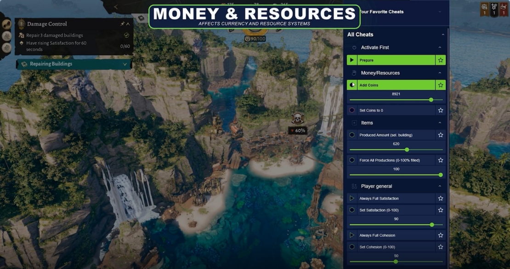The image size is (510, 269).
Task: Adjust the Add Coins slider handle
Action: tap(431, 100)
